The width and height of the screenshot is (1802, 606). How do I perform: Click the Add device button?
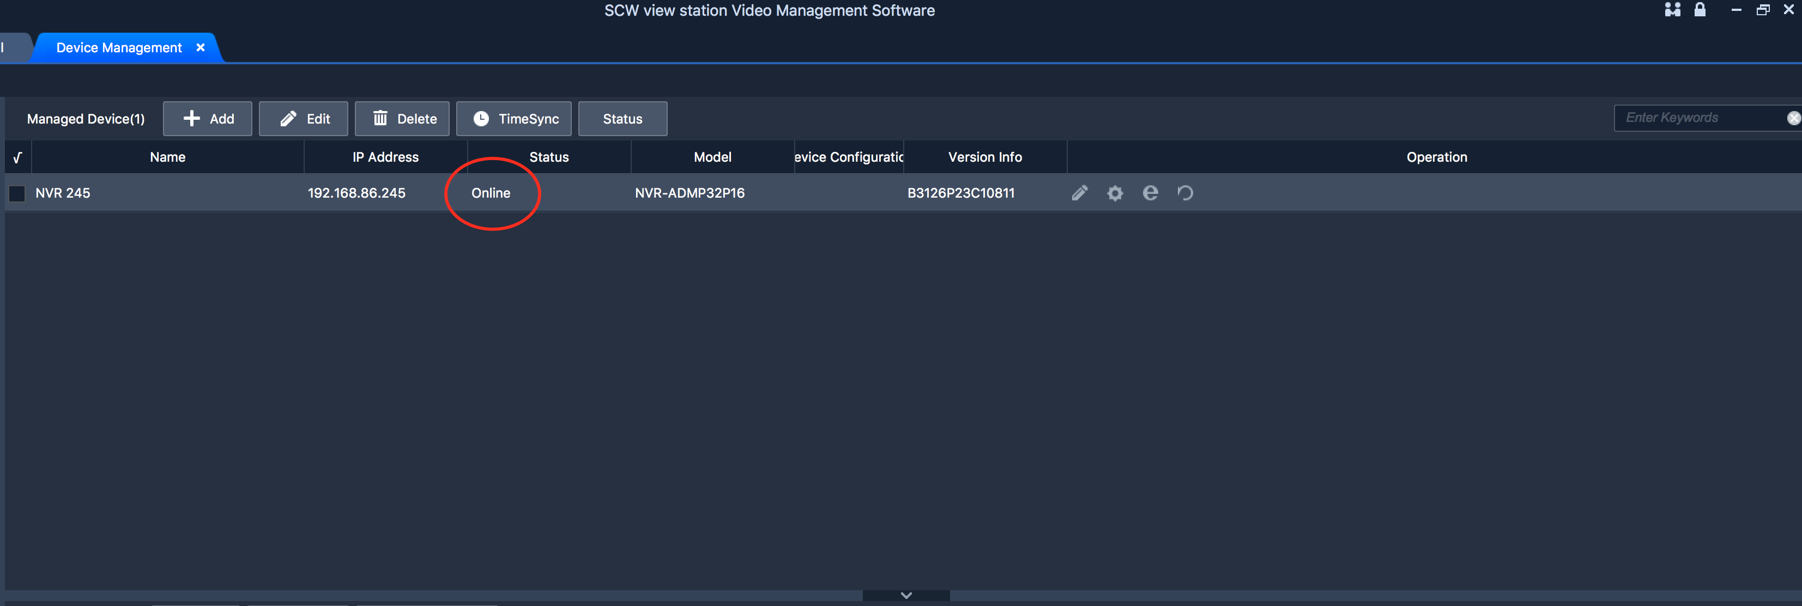pyautogui.click(x=207, y=119)
